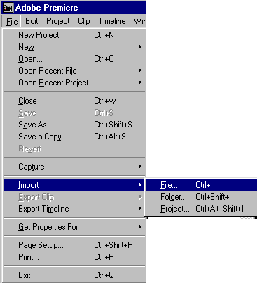Choose Folder... in the Import submenu
The image size is (257, 283).
201,197
